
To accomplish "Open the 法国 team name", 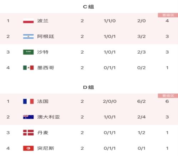I will [x=43, y=101].
